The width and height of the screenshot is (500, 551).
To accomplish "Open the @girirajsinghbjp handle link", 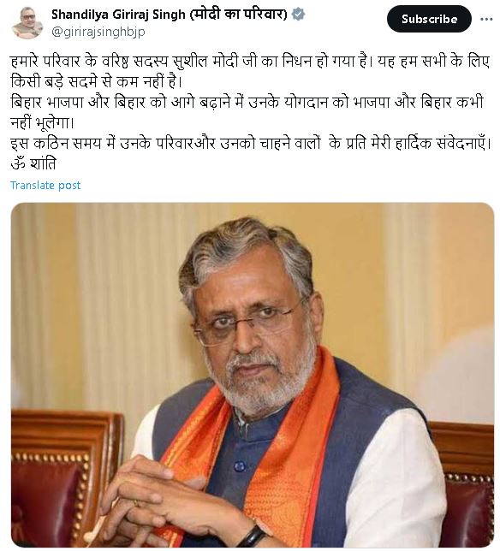I will click(x=98, y=32).
